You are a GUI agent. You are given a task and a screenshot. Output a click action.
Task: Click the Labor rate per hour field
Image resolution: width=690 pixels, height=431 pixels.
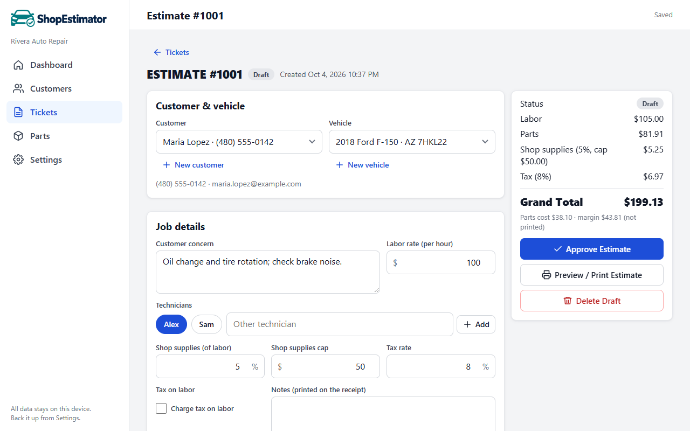tap(441, 262)
